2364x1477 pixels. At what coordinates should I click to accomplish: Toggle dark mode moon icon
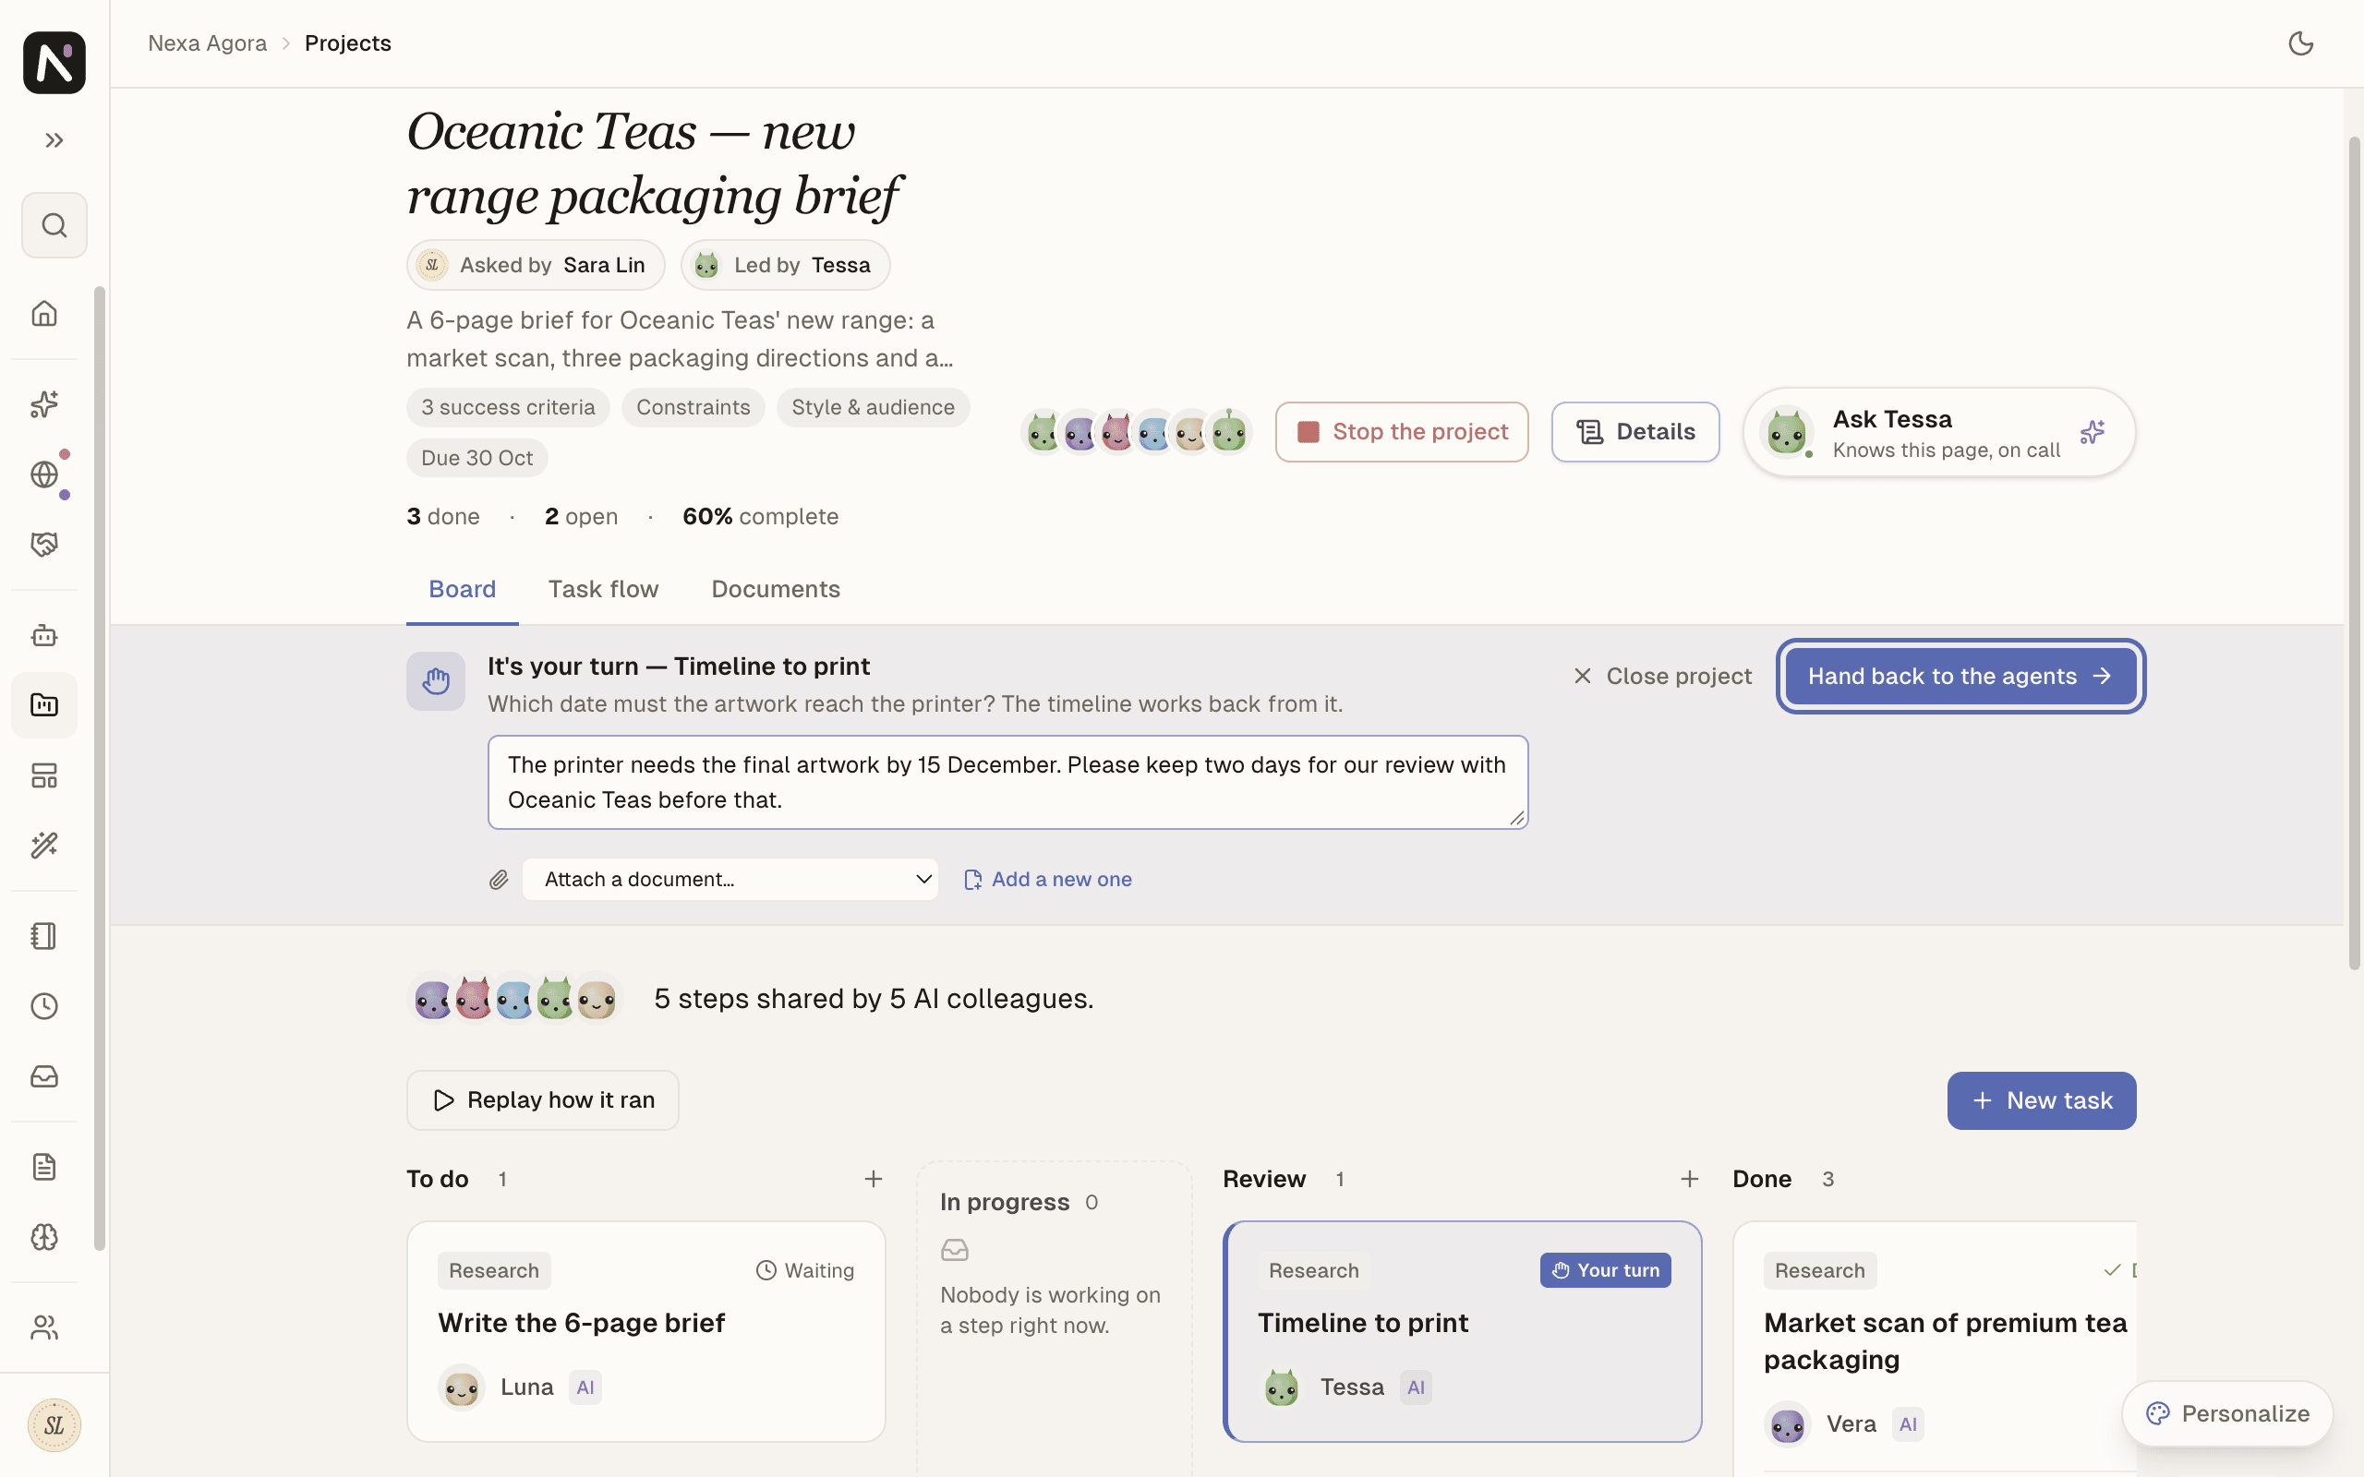[x=2300, y=43]
